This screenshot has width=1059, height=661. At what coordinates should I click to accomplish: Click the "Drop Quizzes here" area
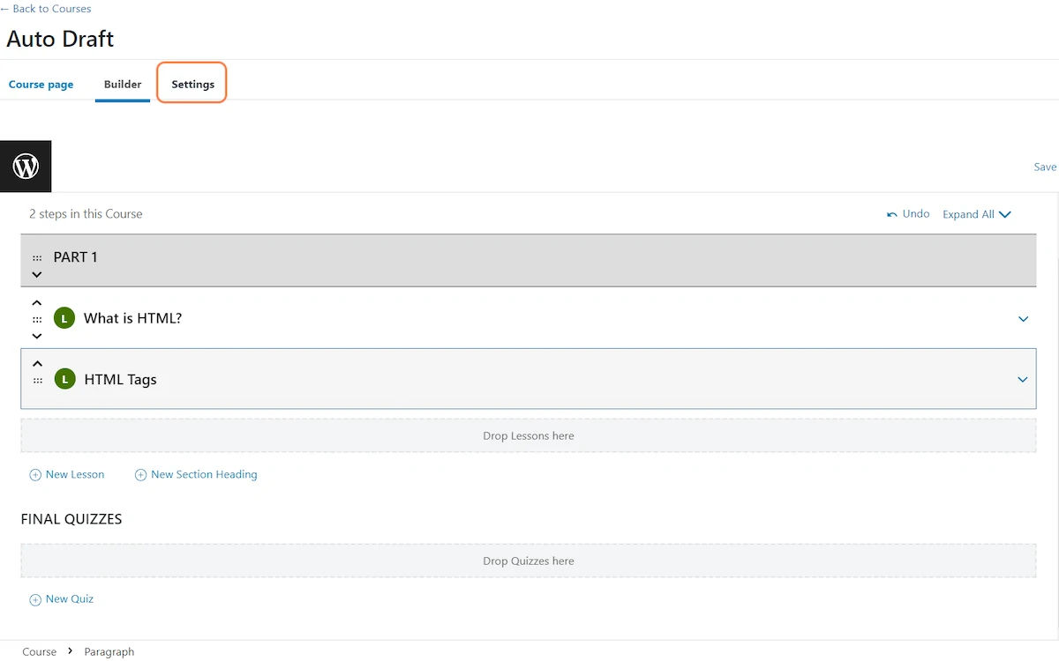click(529, 561)
